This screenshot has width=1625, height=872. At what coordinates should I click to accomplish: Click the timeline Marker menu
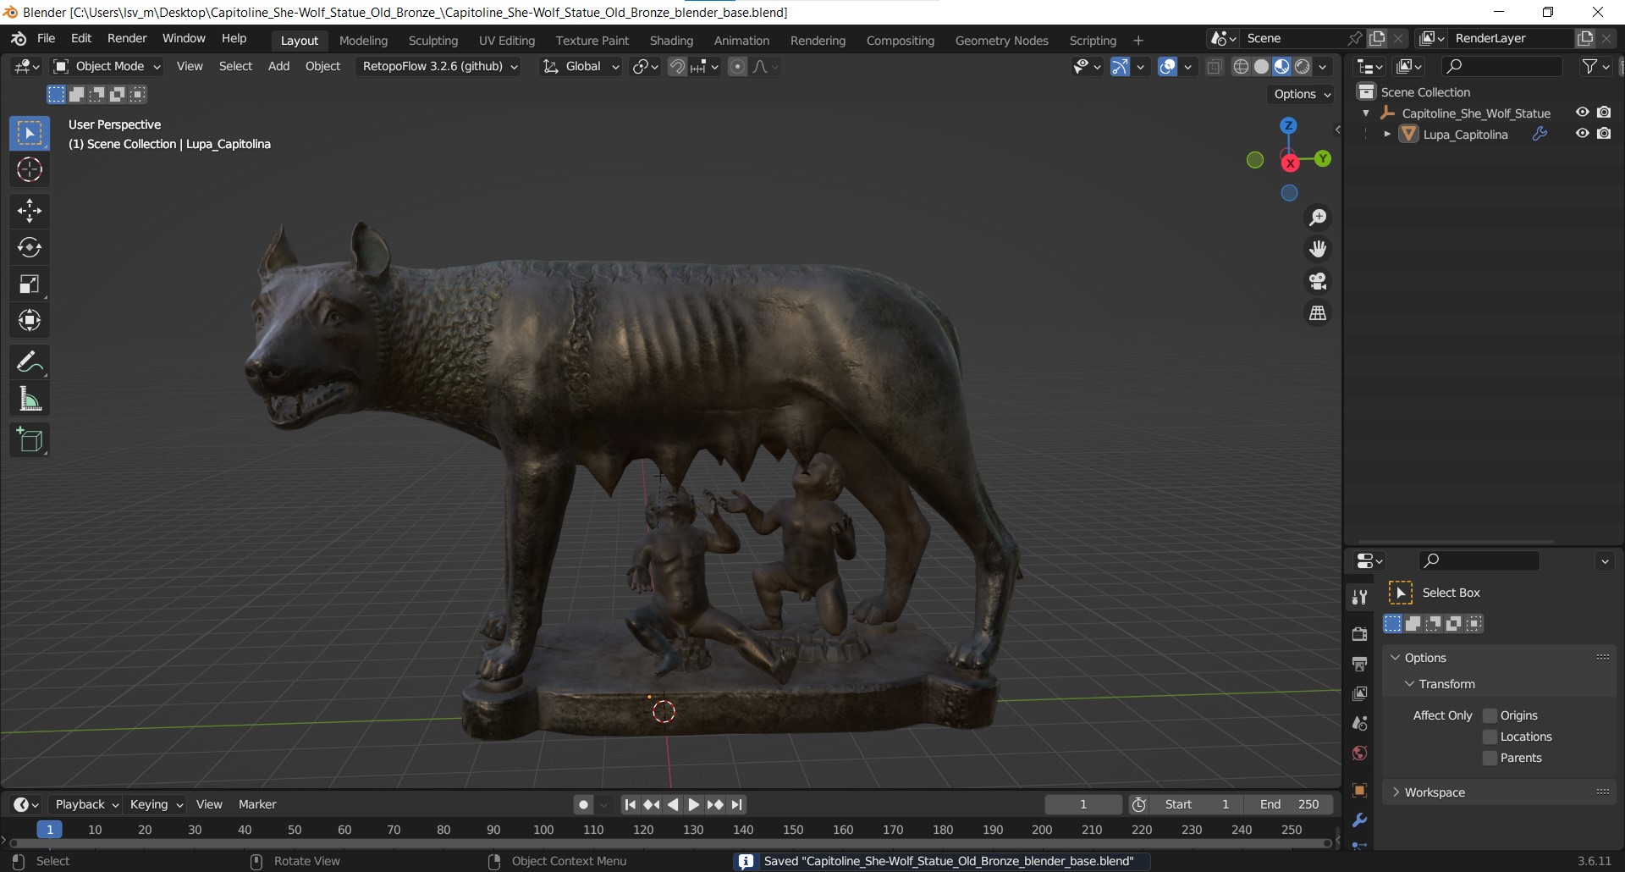(x=257, y=804)
